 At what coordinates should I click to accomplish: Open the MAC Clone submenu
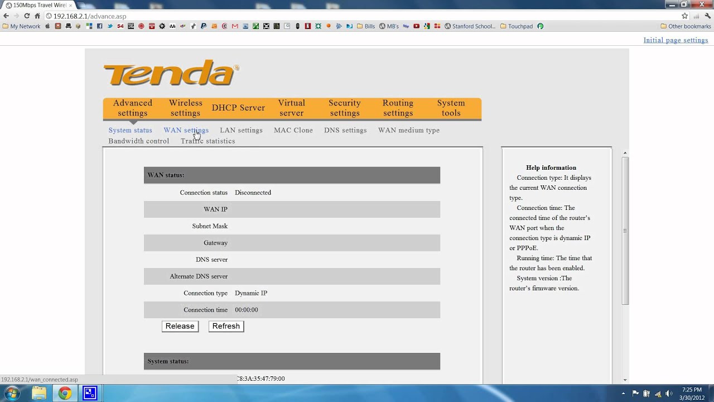click(293, 130)
